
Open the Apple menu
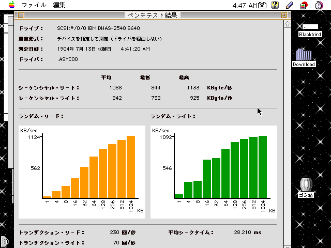pos(12,5)
